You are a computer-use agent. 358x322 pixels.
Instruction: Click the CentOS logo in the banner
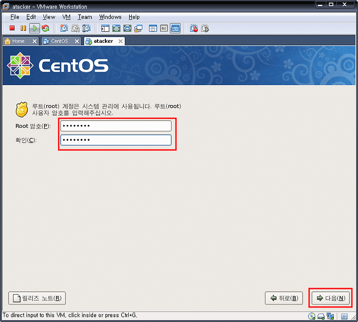point(58,66)
